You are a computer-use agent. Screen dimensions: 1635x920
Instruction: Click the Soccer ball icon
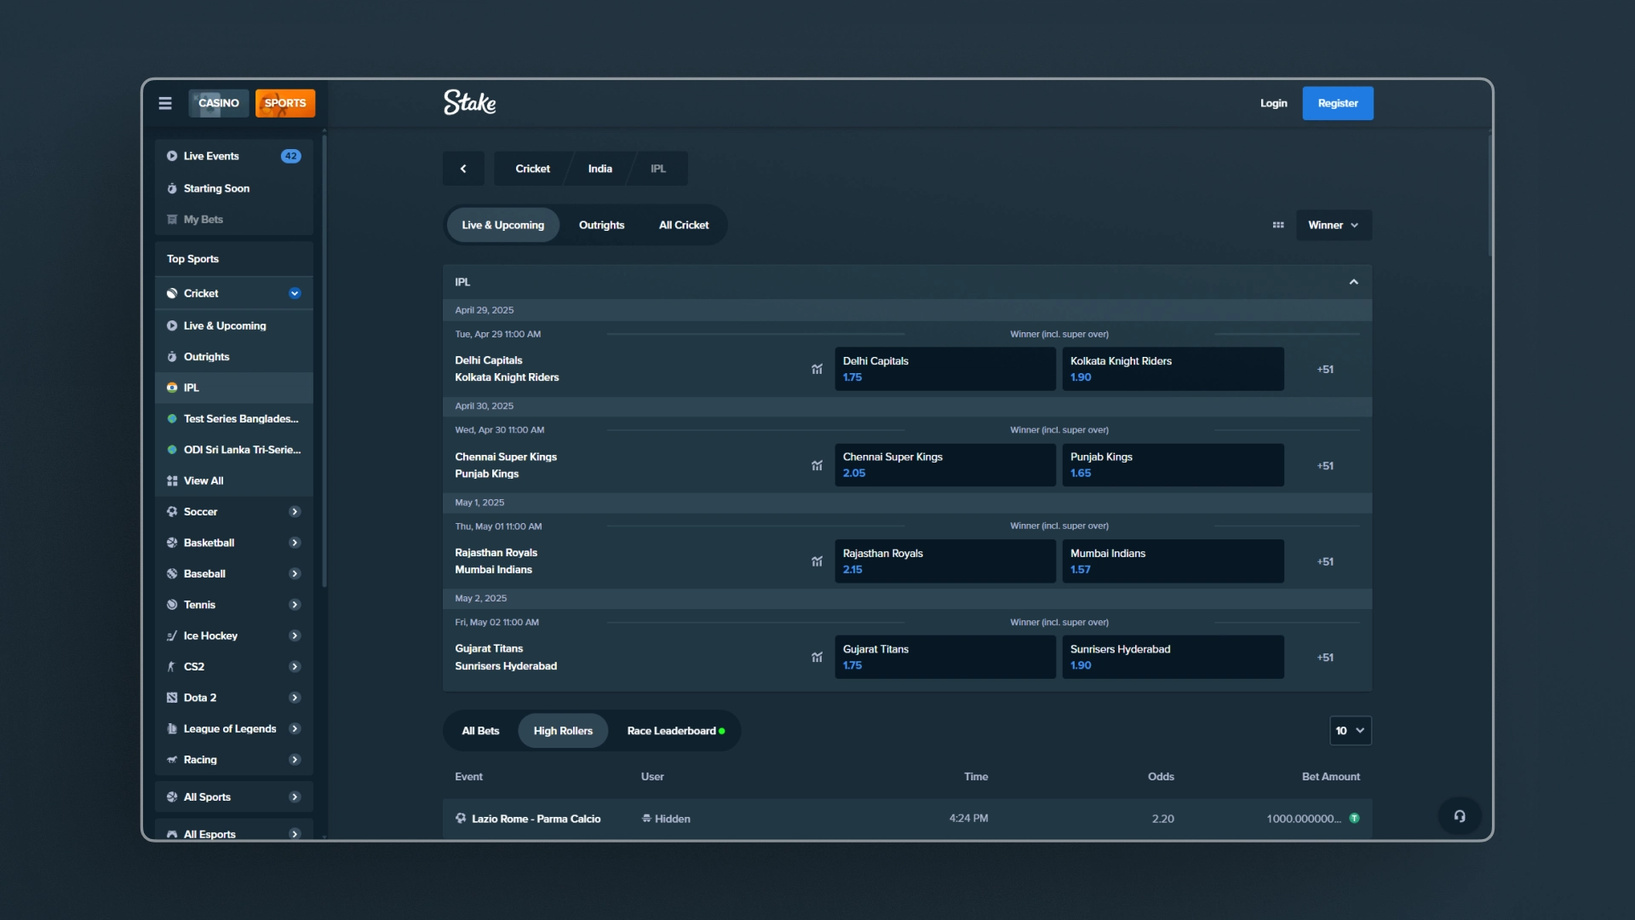tap(172, 512)
